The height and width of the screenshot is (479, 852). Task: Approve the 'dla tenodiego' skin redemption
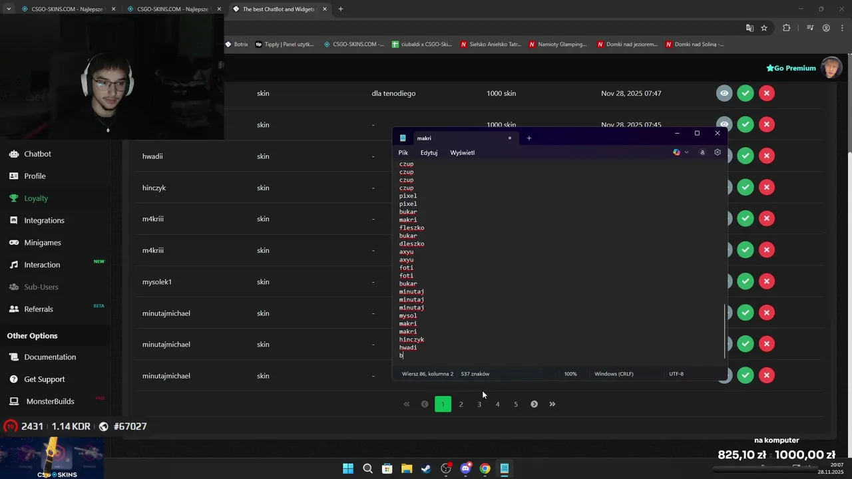tap(745, 93)
